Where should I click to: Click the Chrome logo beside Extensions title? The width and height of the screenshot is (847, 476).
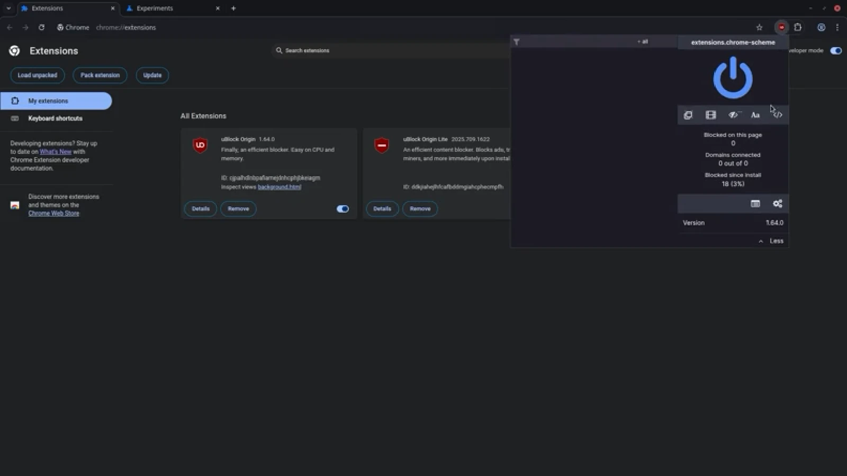coord(15,51)
